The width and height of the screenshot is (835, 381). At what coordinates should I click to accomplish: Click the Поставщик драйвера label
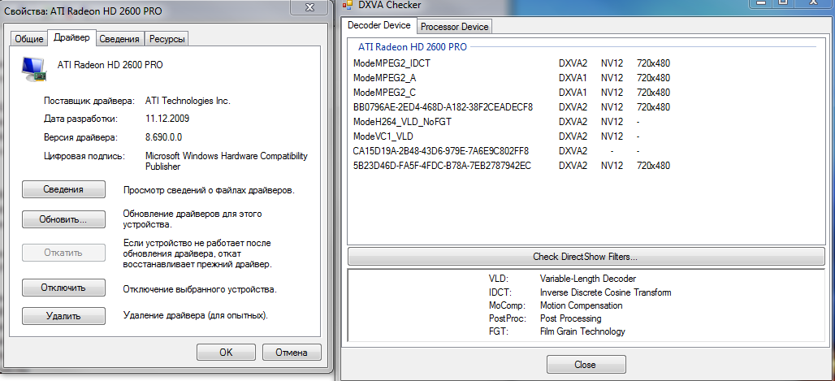[90, 101]
